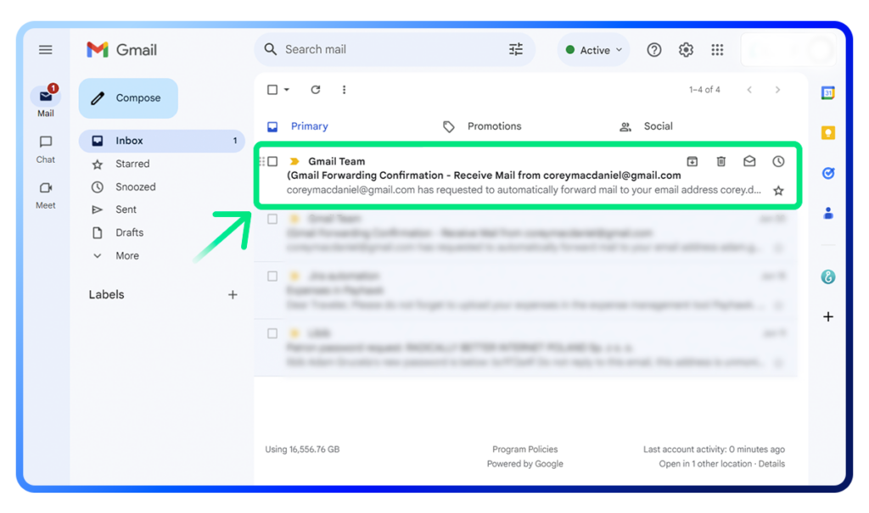Image resolution: width=869 pixels, height=513 pixels.
Task: Select the third blurred email checkbox
Action: click(x=272, y=276)
